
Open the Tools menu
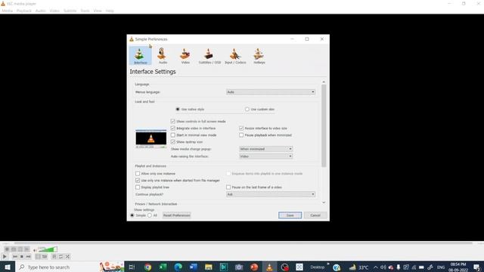[x=85, y=11]
